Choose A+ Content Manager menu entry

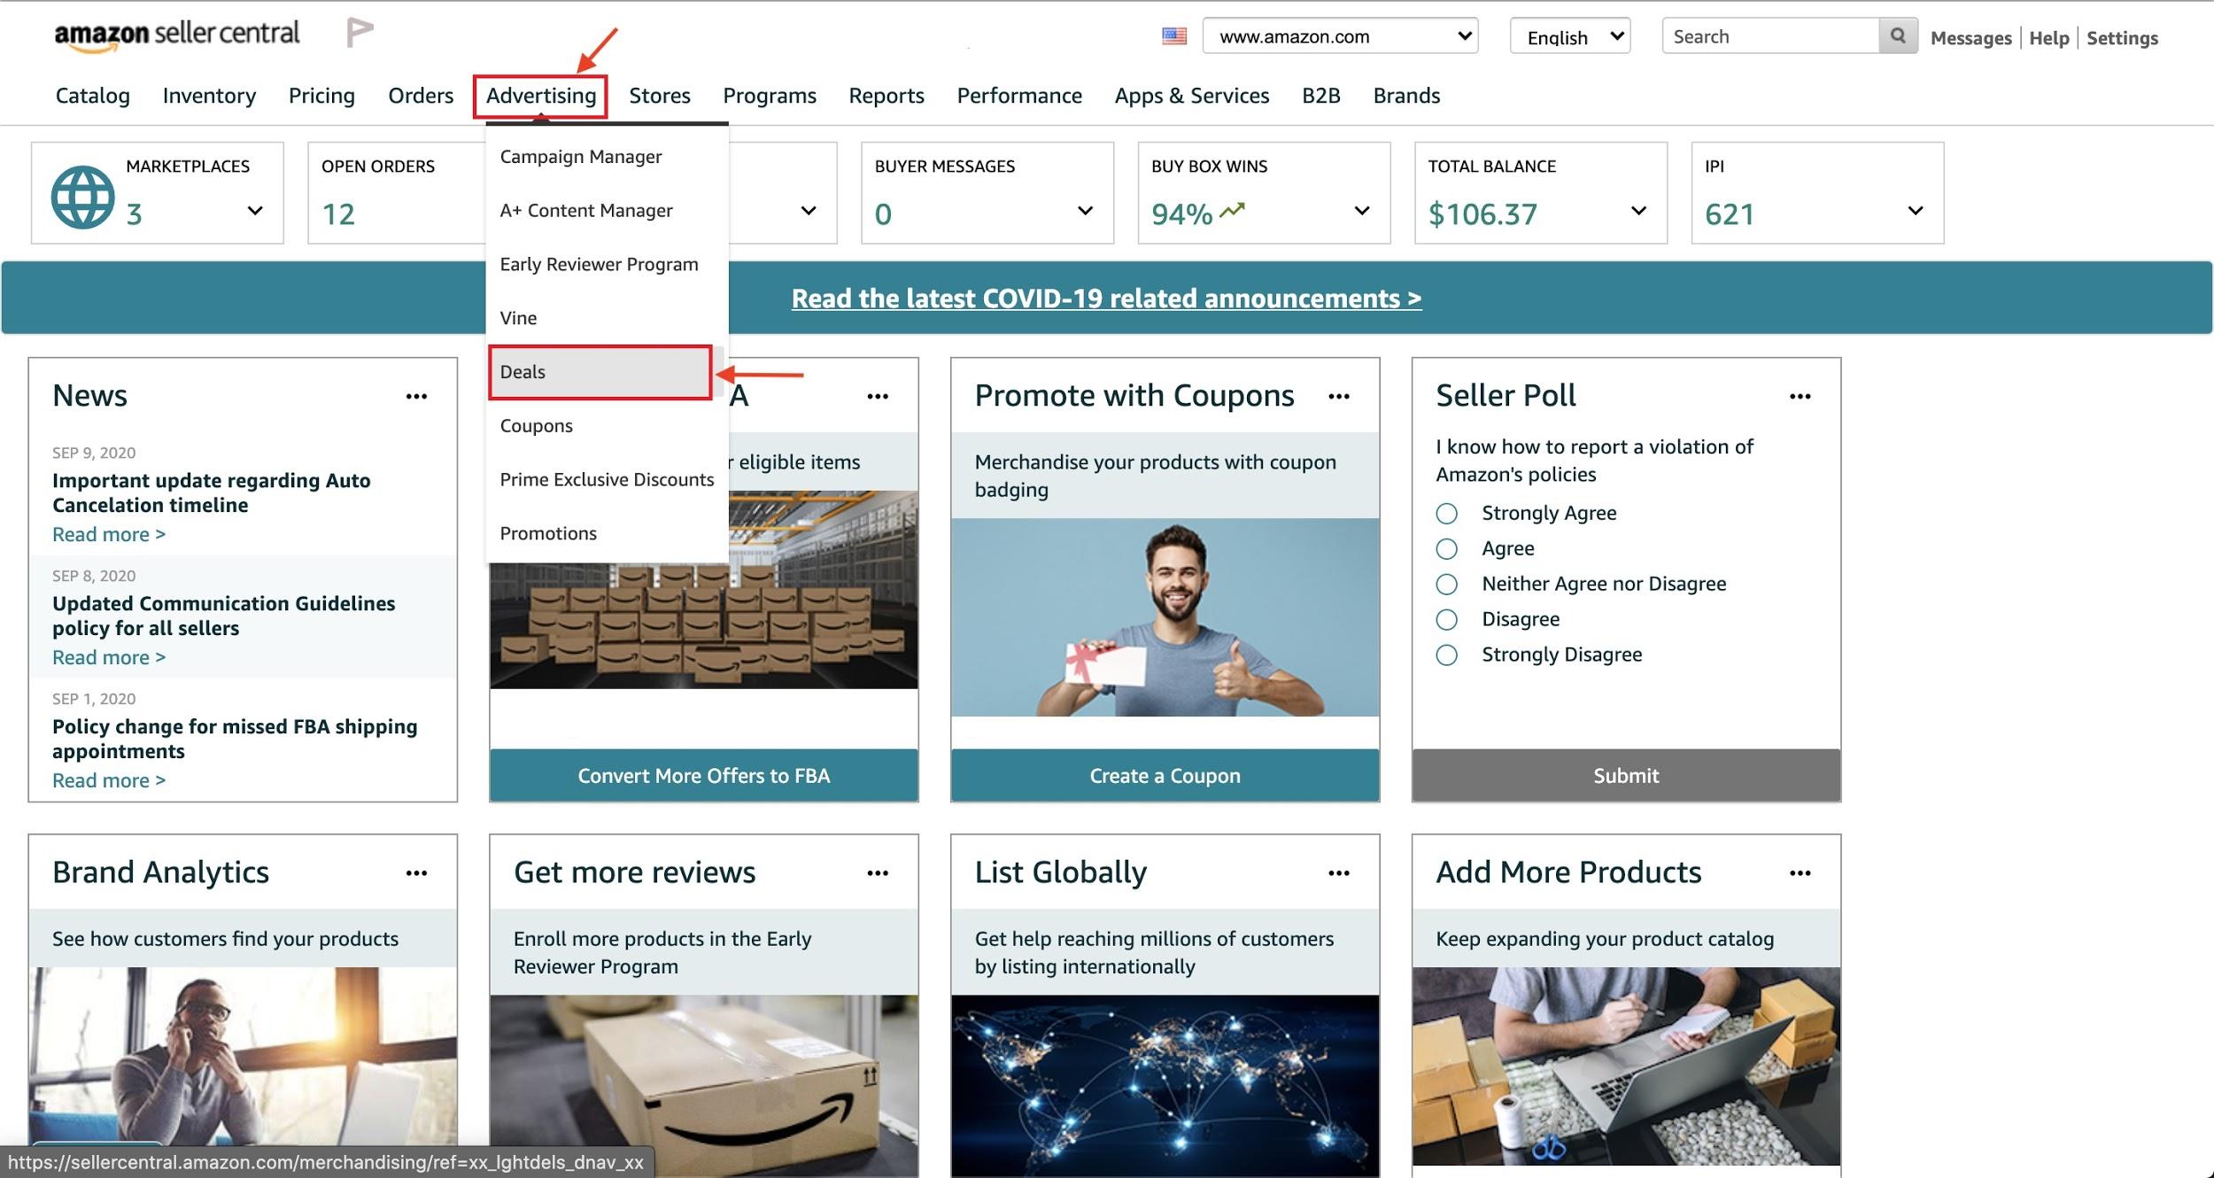pos(586,211)
